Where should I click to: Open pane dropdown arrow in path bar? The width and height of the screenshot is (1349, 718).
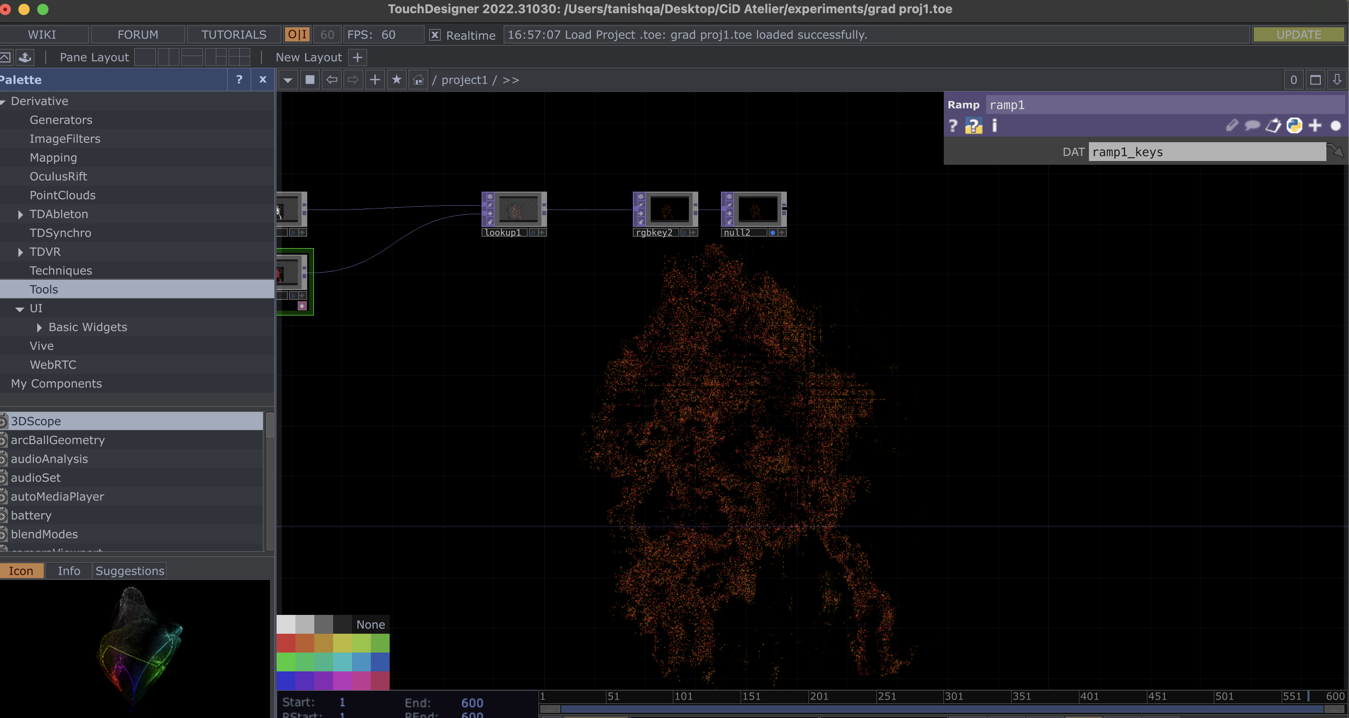coord(287,80)
